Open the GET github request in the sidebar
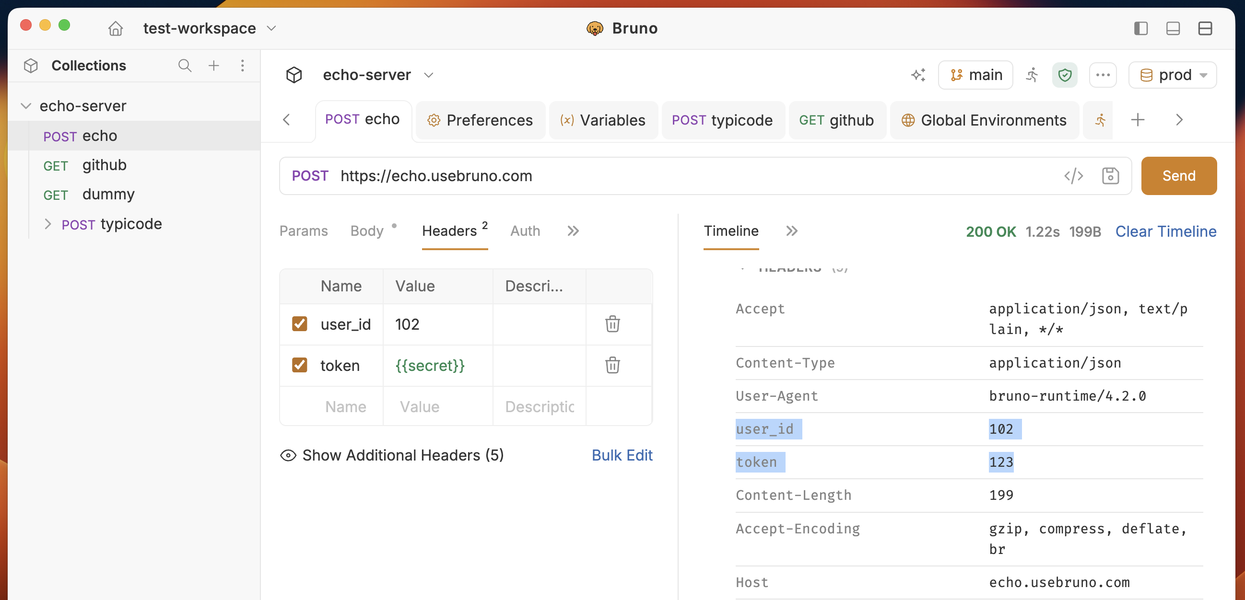The height and width of the screenshot is (600, 1245). point(134,165)
